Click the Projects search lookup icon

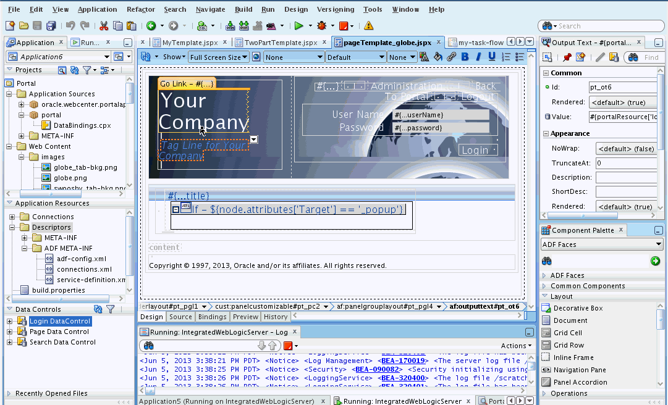pyautogui.click(x=62, y=70)
